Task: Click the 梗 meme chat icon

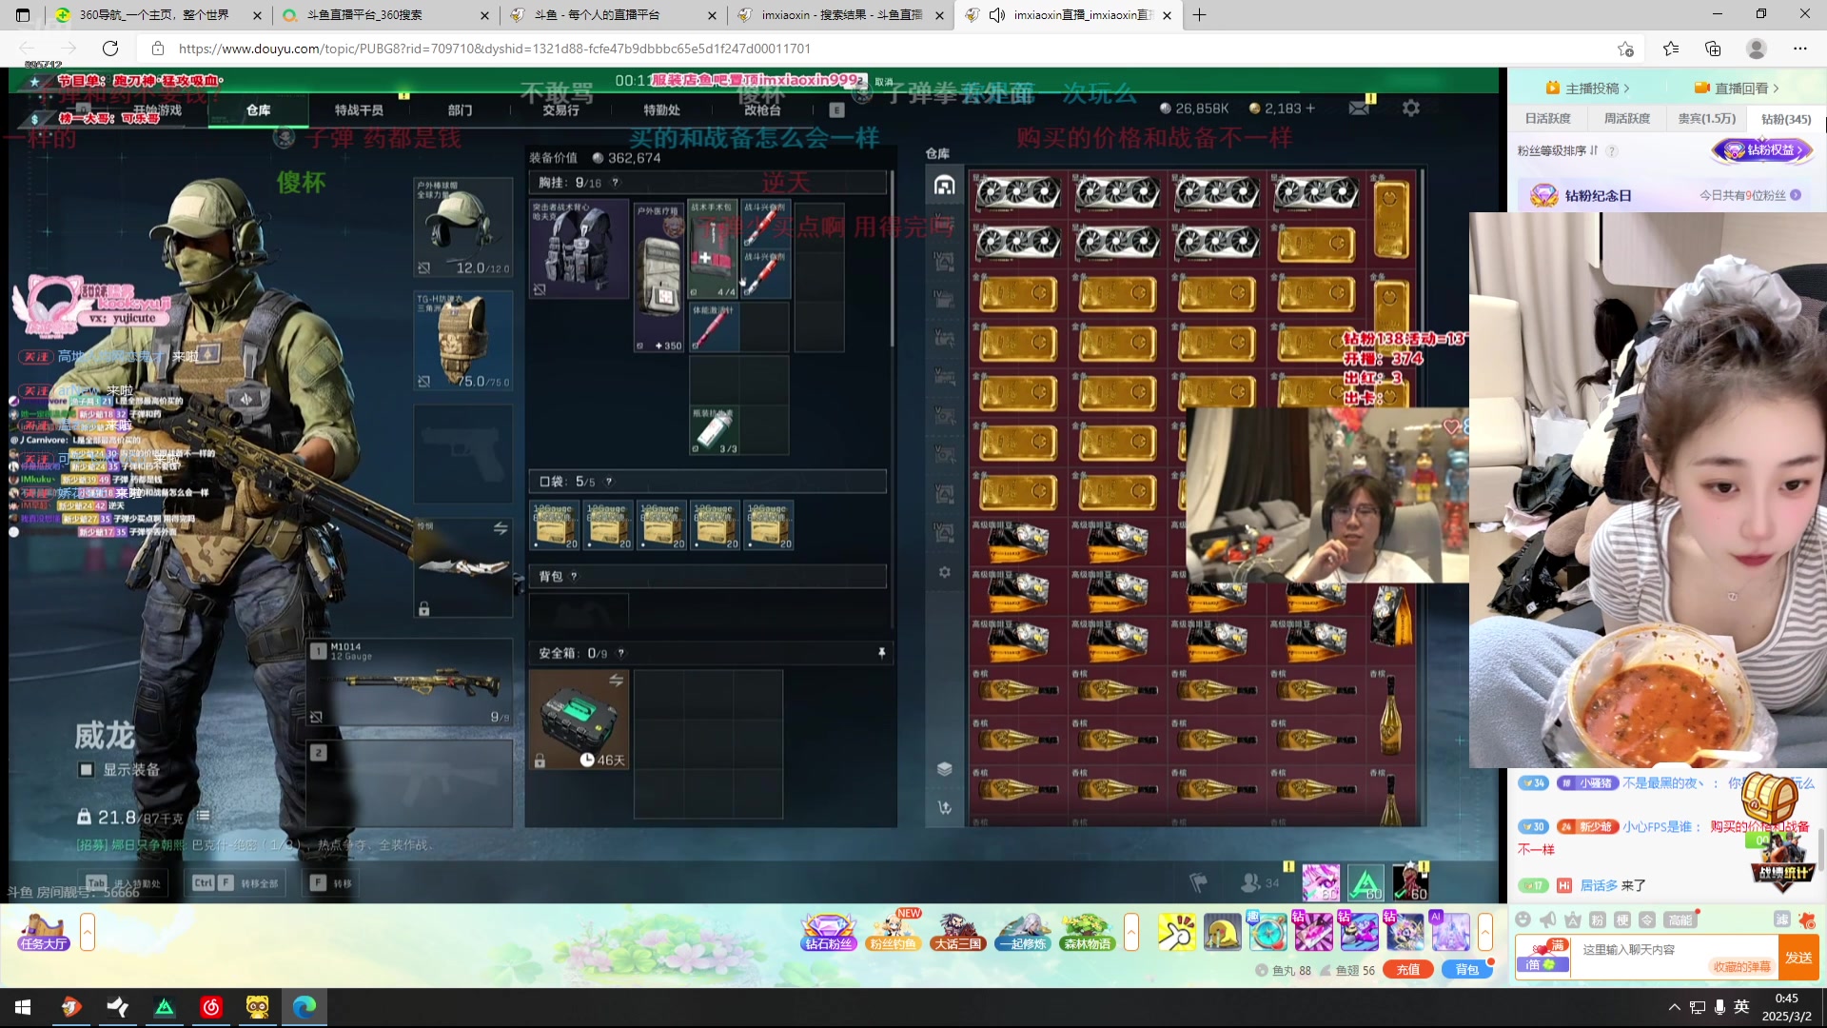Action: (1622, 919)
